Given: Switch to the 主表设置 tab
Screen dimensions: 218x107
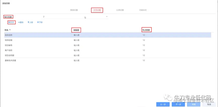Looking at the screenshot, I should (x=97, y=10).
